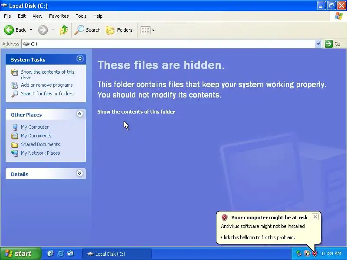Open Add or remove programs link
347x260 pixels.
click(47, 85)
